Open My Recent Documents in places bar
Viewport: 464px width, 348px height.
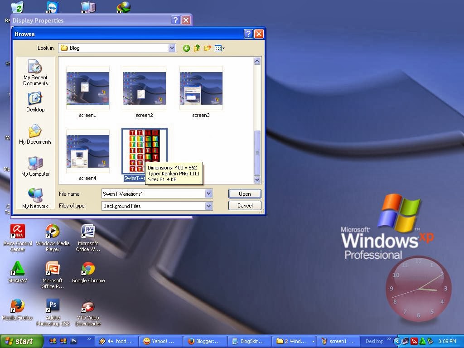click(x=35, y=72)
